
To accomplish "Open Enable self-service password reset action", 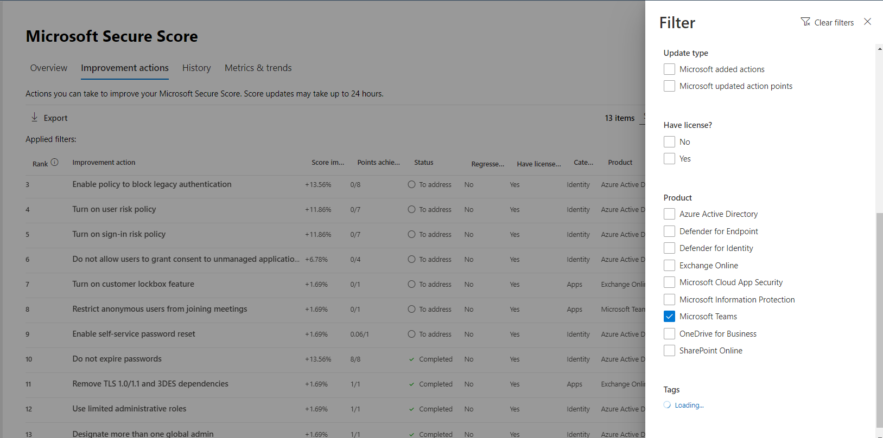I will (x=134, y=334).
